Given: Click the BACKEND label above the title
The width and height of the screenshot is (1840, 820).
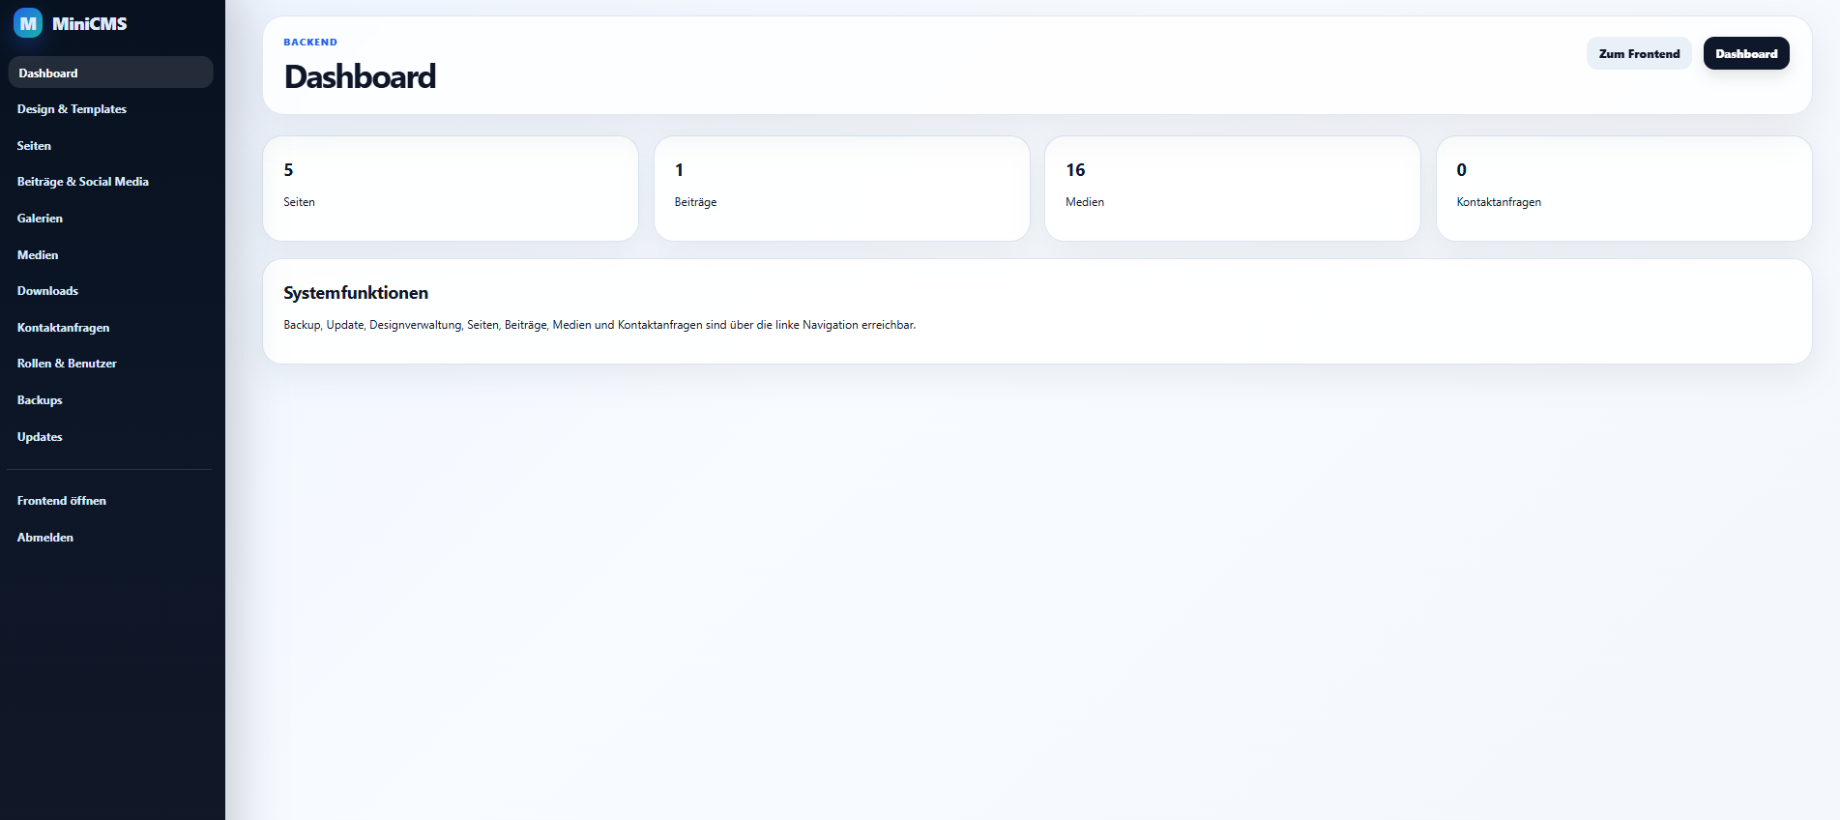Looking at the screenshot, I should [310, 43].
